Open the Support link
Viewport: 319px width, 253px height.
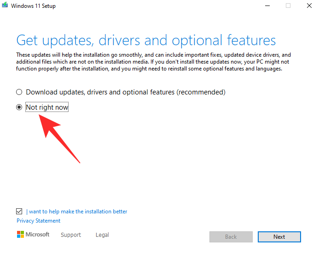point(71,235)
